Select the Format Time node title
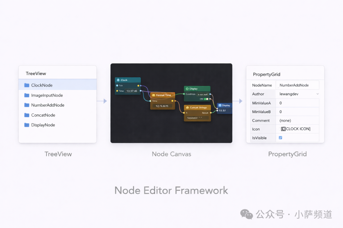This screenshot has height=228, width=343. click(x=164, y=95)
